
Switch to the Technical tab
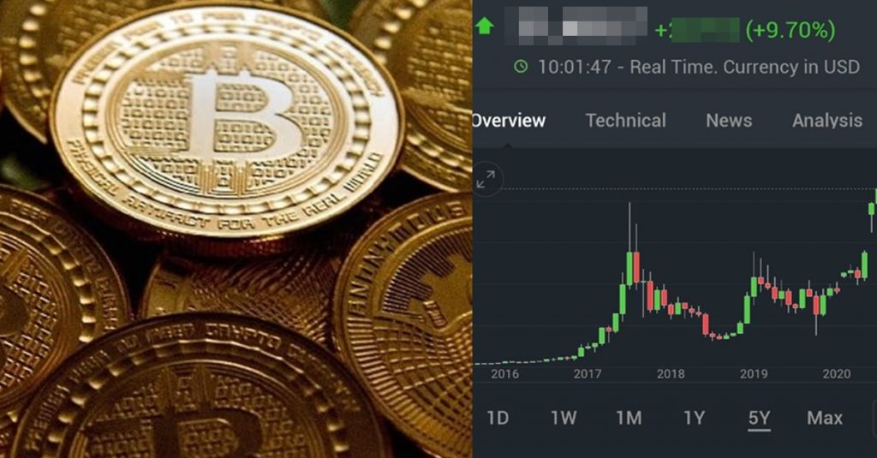625,120
